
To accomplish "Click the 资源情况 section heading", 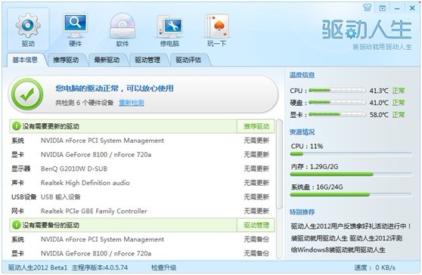I will tap(302, 132).
